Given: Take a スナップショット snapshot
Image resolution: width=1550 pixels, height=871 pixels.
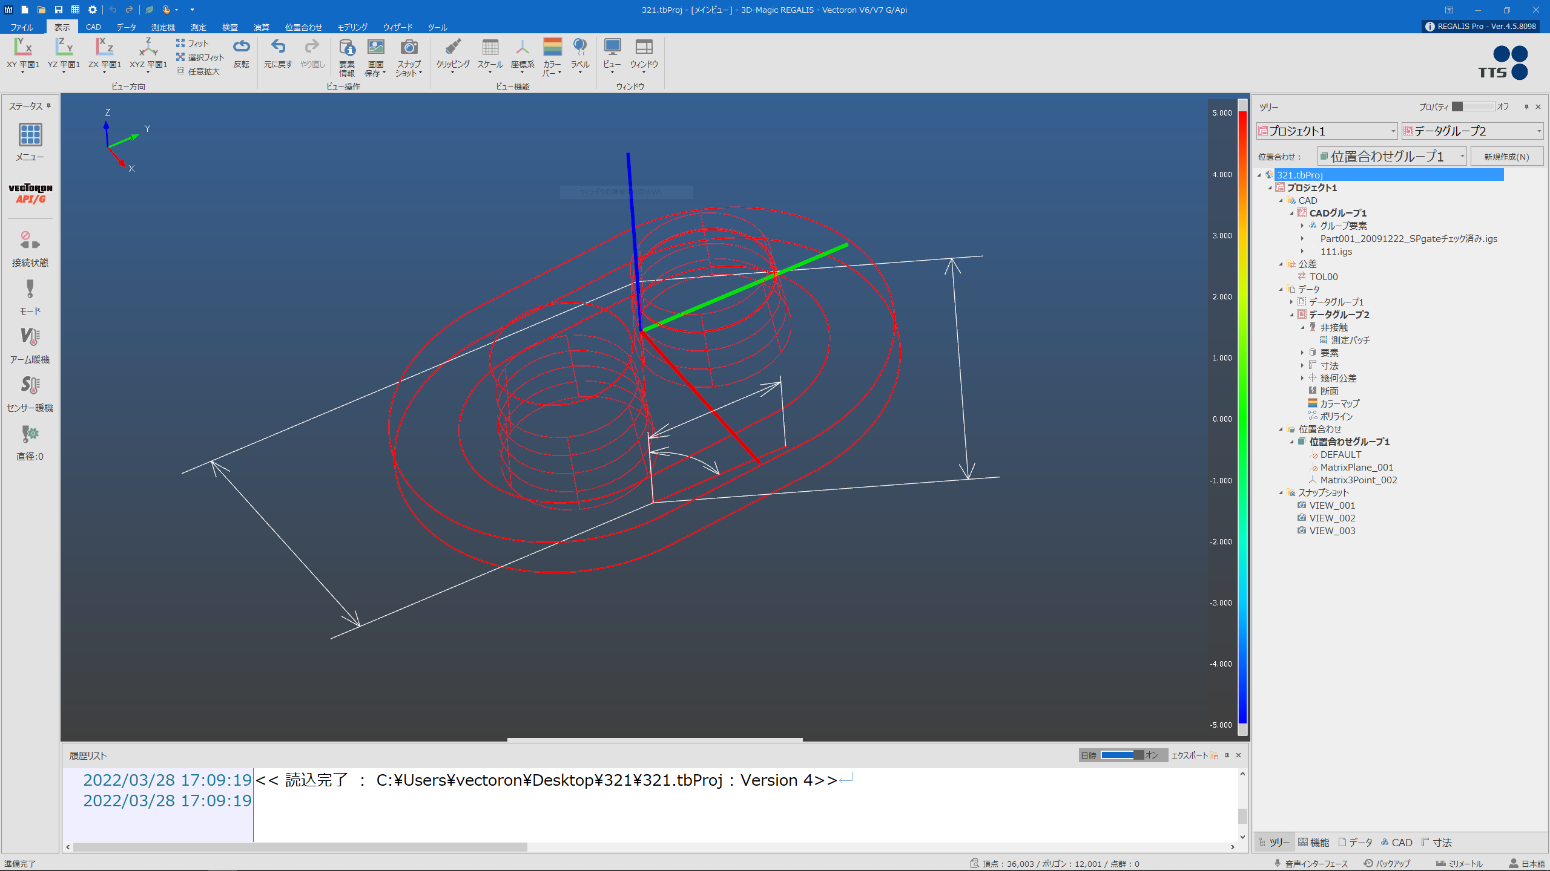Looking at the screenshot, I should pyautogui.click(x=409, y=57).
